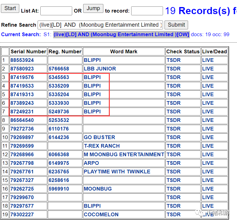The height and width of the screenshot is (223, 237).
Task: Click the Refine Search text box
Action: coord(100,25)
